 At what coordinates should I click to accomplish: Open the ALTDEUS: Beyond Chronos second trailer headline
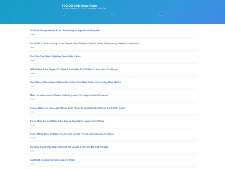click(52, 160)
